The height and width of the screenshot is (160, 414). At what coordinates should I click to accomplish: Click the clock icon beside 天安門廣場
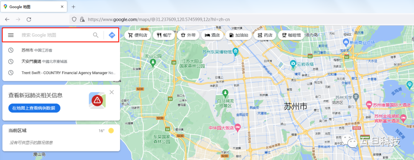(x=11, y=61)
